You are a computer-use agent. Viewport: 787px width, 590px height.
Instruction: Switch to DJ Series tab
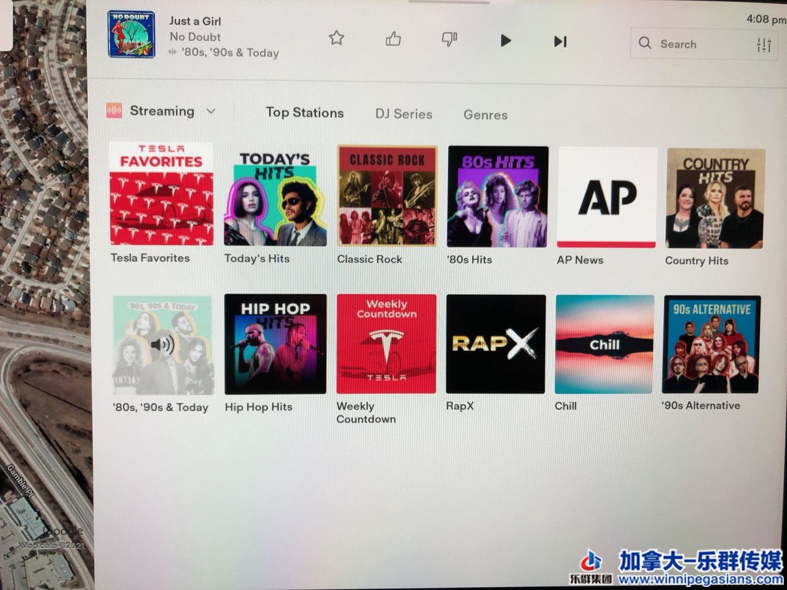403,114
